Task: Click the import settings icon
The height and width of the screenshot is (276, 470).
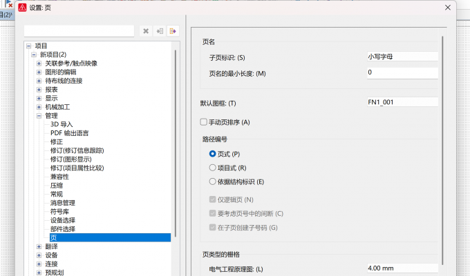Action: point(160,31)
